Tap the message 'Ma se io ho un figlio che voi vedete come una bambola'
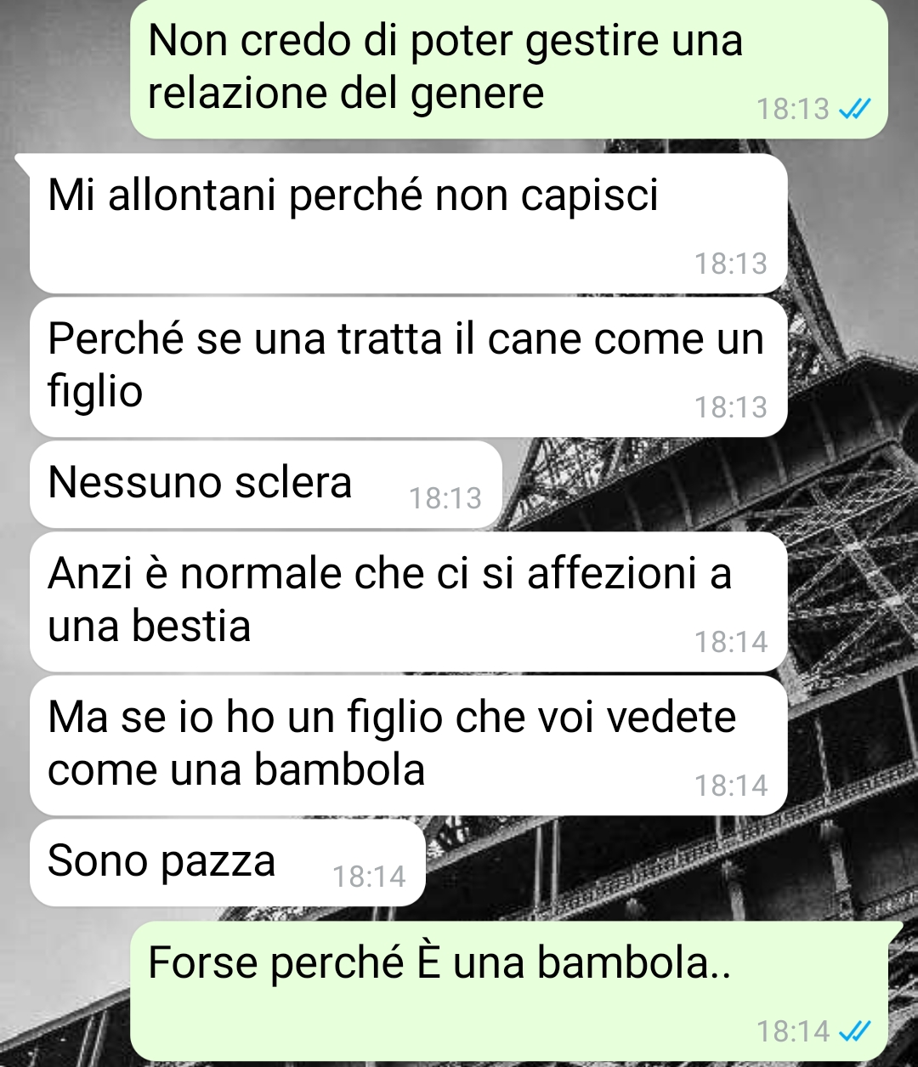The image size is (918, 1067). click(408, 746)
